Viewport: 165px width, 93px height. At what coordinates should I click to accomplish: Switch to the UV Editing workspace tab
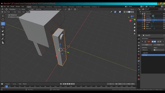pos(49,7)
